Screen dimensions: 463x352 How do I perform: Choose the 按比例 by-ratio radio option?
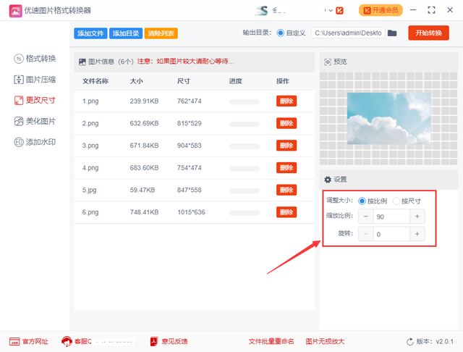coord(362,201)
